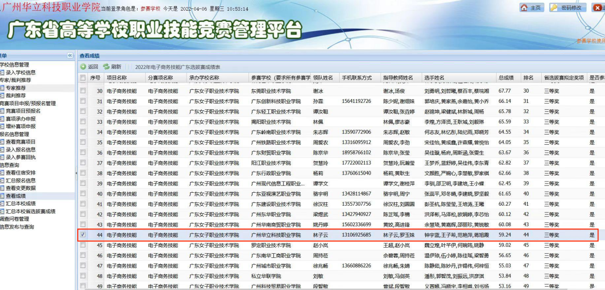
Task: Click the sidebar splitter handle
Action: point(76,173)
